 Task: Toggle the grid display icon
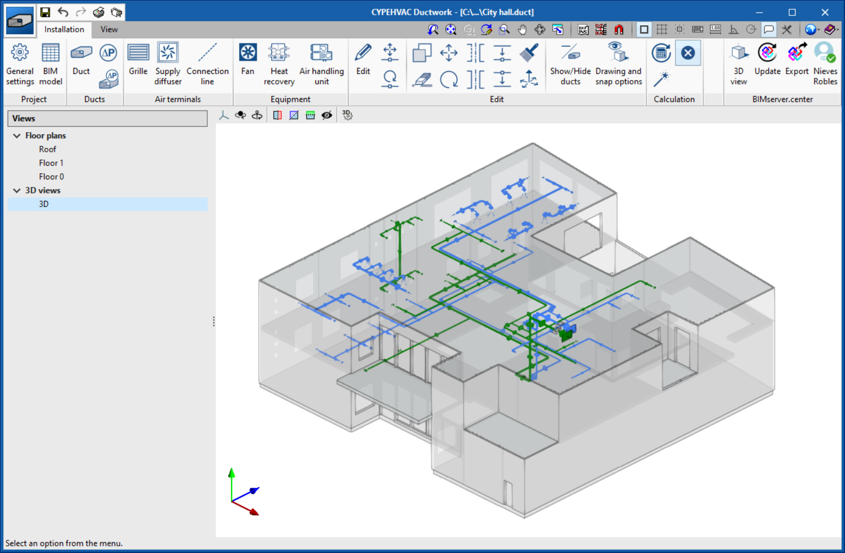[661, 30]
